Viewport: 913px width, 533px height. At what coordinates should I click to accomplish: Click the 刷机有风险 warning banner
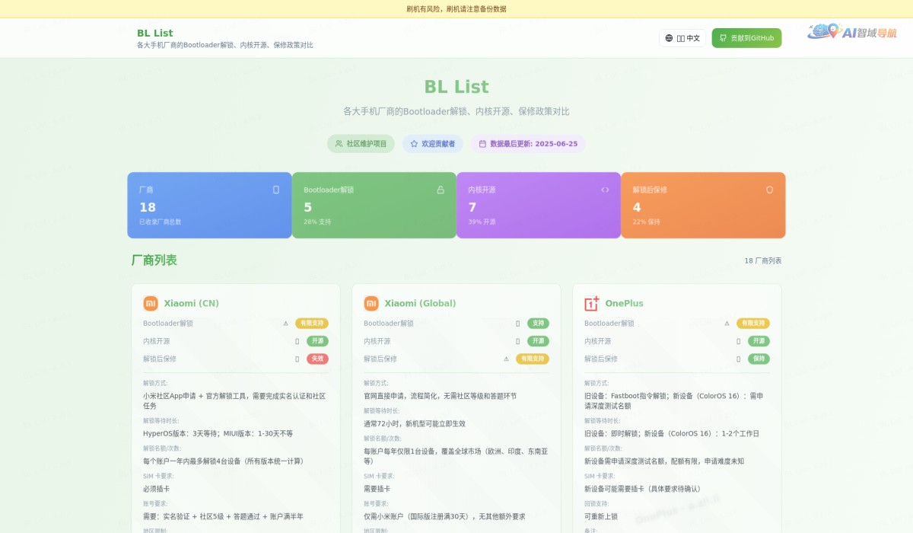coord(456,8)
